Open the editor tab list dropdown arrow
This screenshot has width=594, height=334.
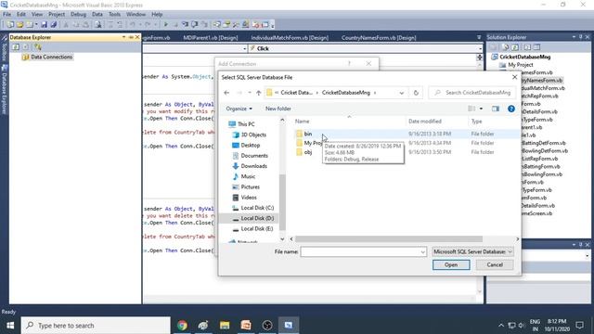[479, 37]
